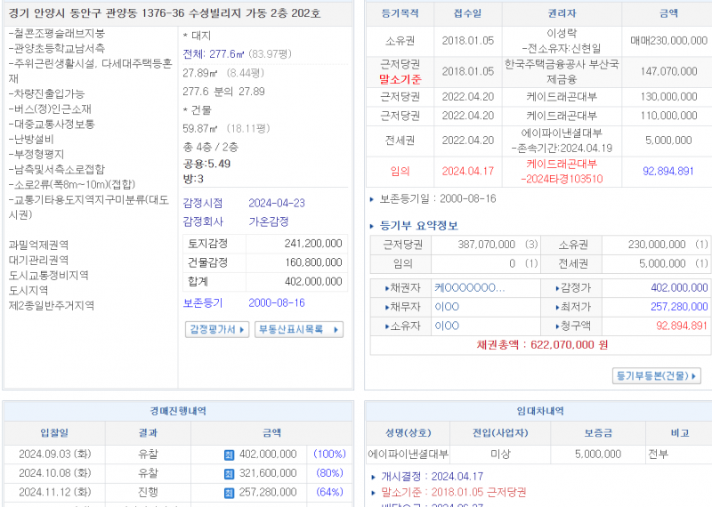Screen dimensions: 712x507
Task: Click the 합계 value 402,000,000
Action: 313,282
